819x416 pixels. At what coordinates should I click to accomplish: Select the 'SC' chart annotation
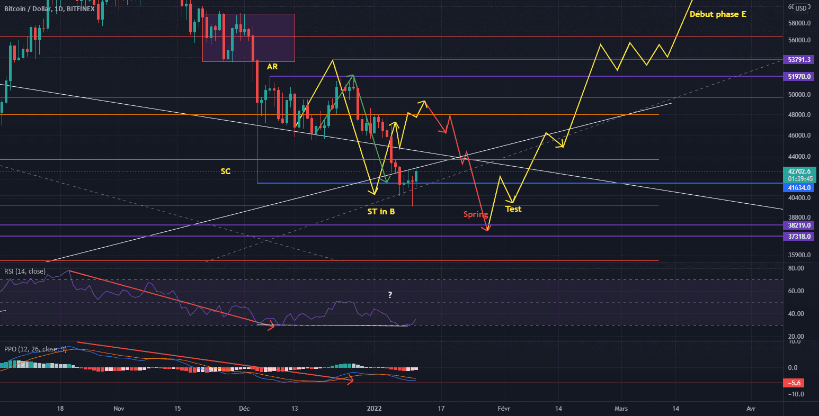click(x=226, y=171)
